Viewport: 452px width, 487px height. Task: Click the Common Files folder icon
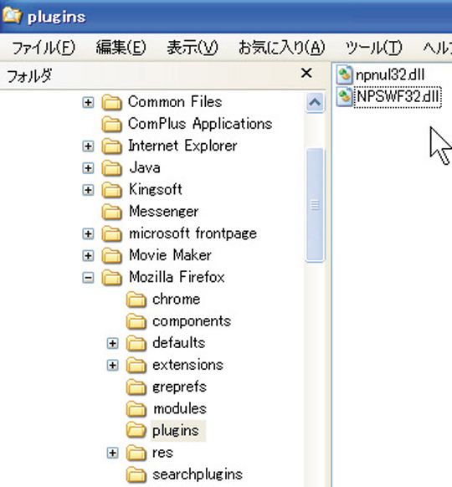[111, 102]
